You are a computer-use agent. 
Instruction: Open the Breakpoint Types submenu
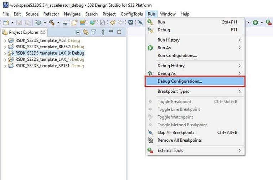195,91
